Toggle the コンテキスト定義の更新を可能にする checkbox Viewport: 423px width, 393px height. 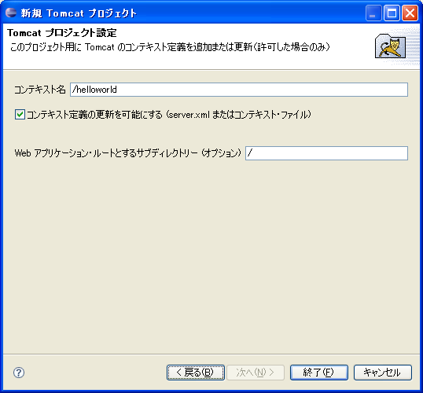(20, 115)
